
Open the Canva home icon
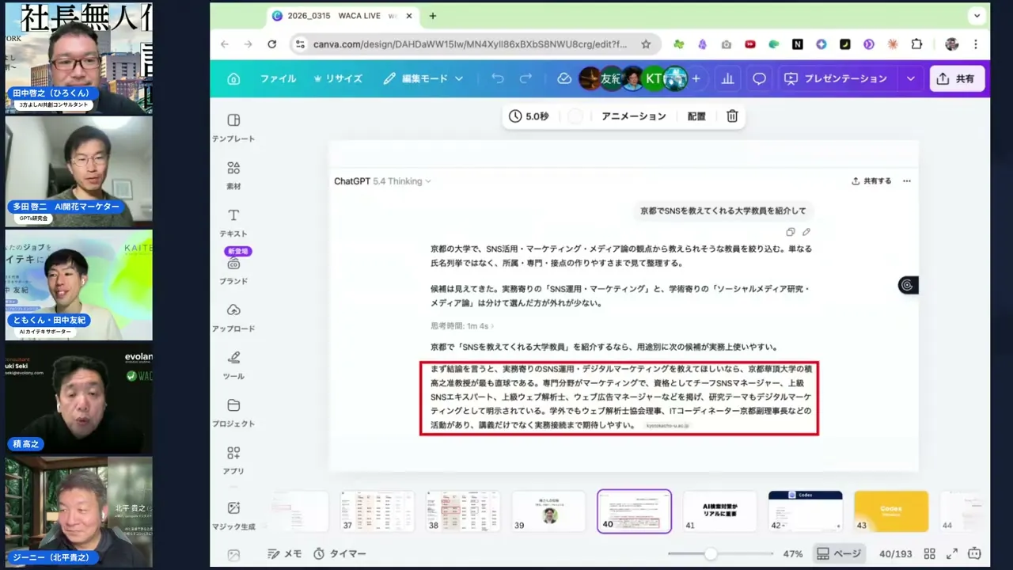(233, 78)
